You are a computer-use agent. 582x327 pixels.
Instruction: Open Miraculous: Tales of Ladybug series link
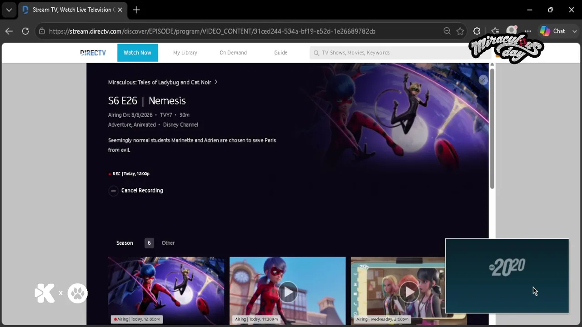pos(160,82)
